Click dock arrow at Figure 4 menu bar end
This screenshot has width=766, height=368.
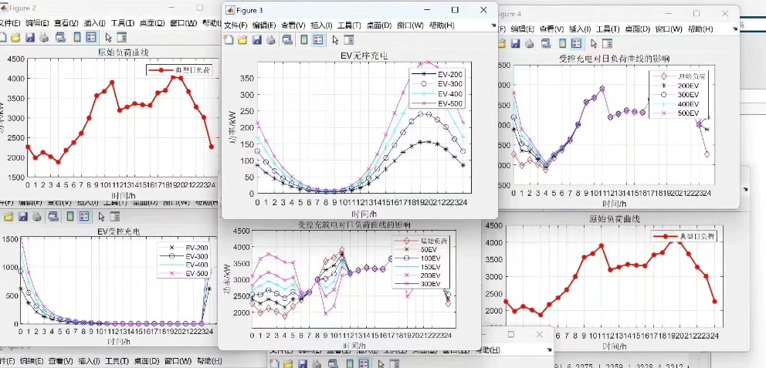[x=736, y=29]
